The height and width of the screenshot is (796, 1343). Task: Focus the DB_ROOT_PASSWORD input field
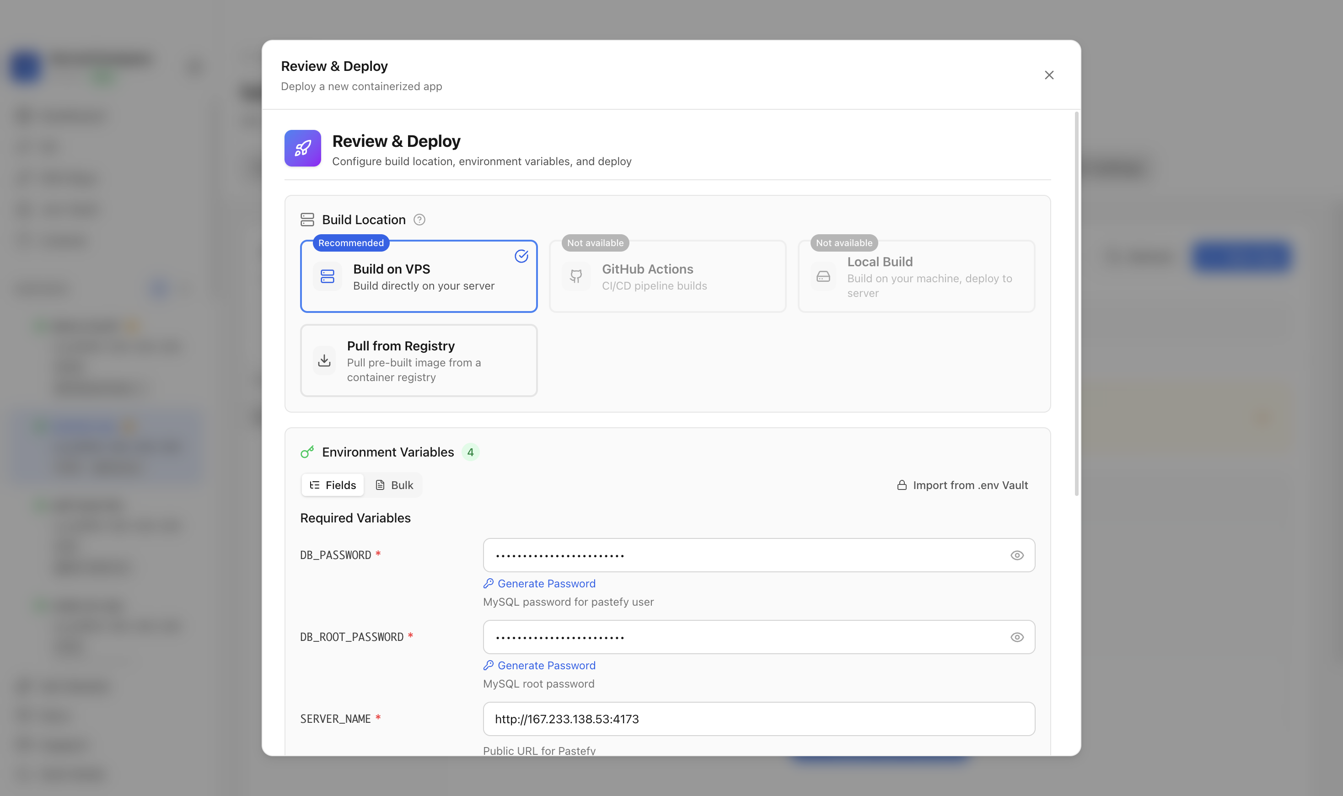[758, 637]
